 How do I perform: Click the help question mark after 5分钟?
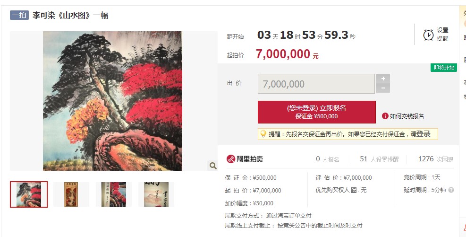[x=451, y=190]
